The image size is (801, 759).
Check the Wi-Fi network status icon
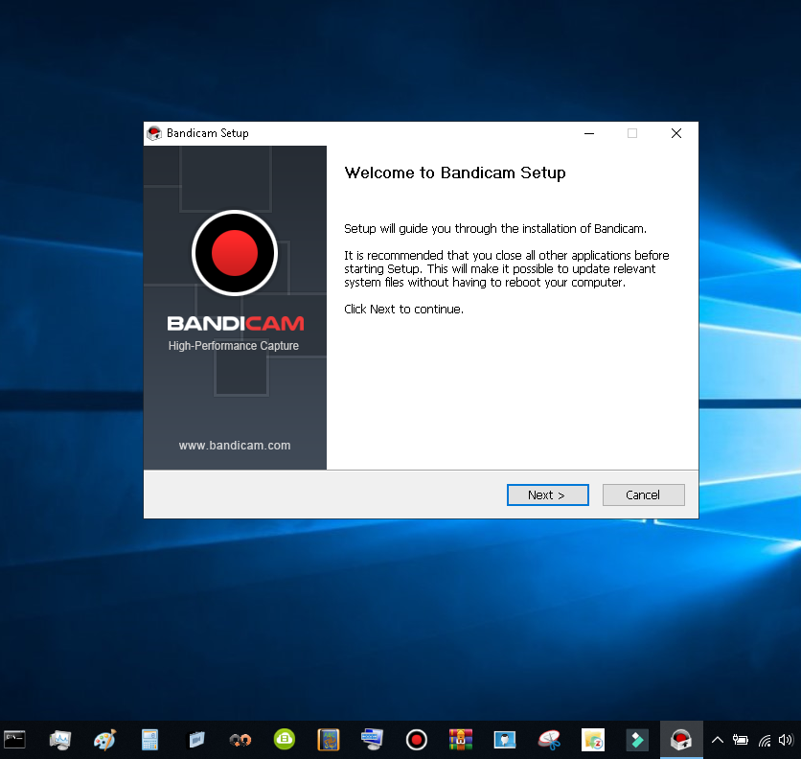pyautogui.click(x=765, y=740)
